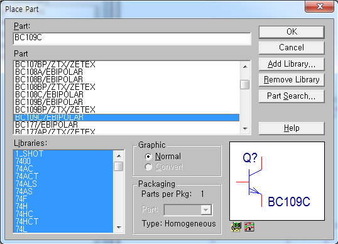This screenshot has height=244, width=338.
Task: Click the layout footprint icon below the preview
Action: coord(249,227)
